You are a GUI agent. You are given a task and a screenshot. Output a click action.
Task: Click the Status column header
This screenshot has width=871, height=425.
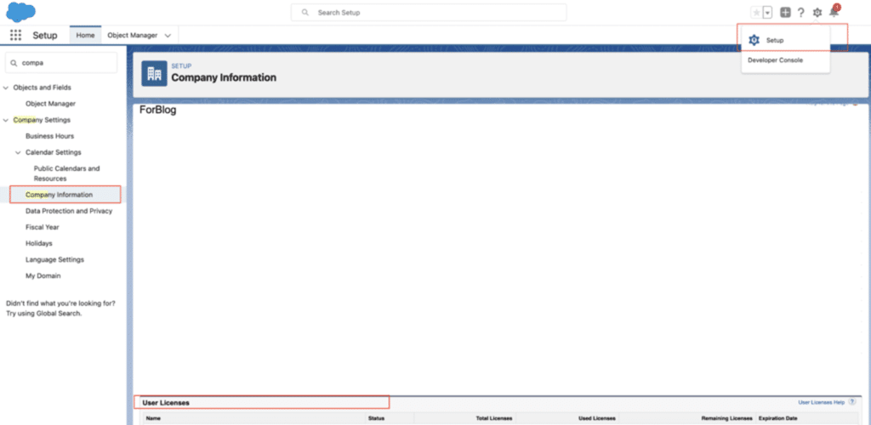coord(376,418)
